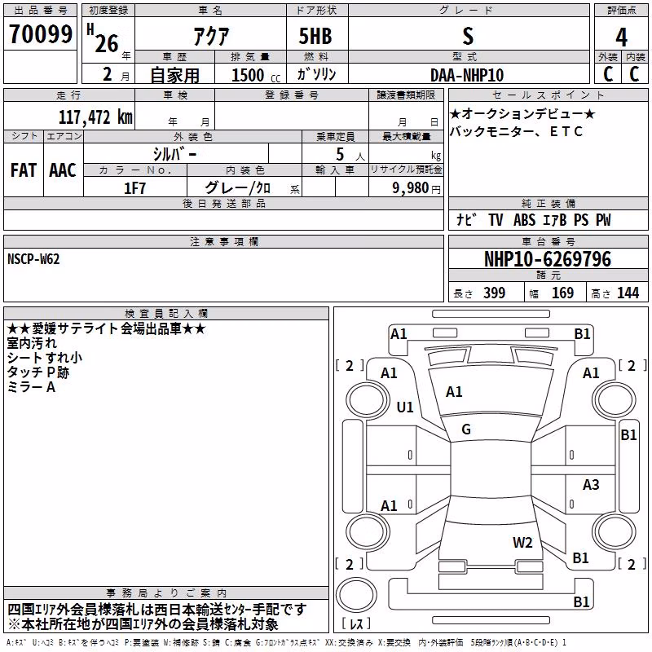Click the interior color グレー/クロ
Viewport: 652px width, 652px height.
click(238, 188)
